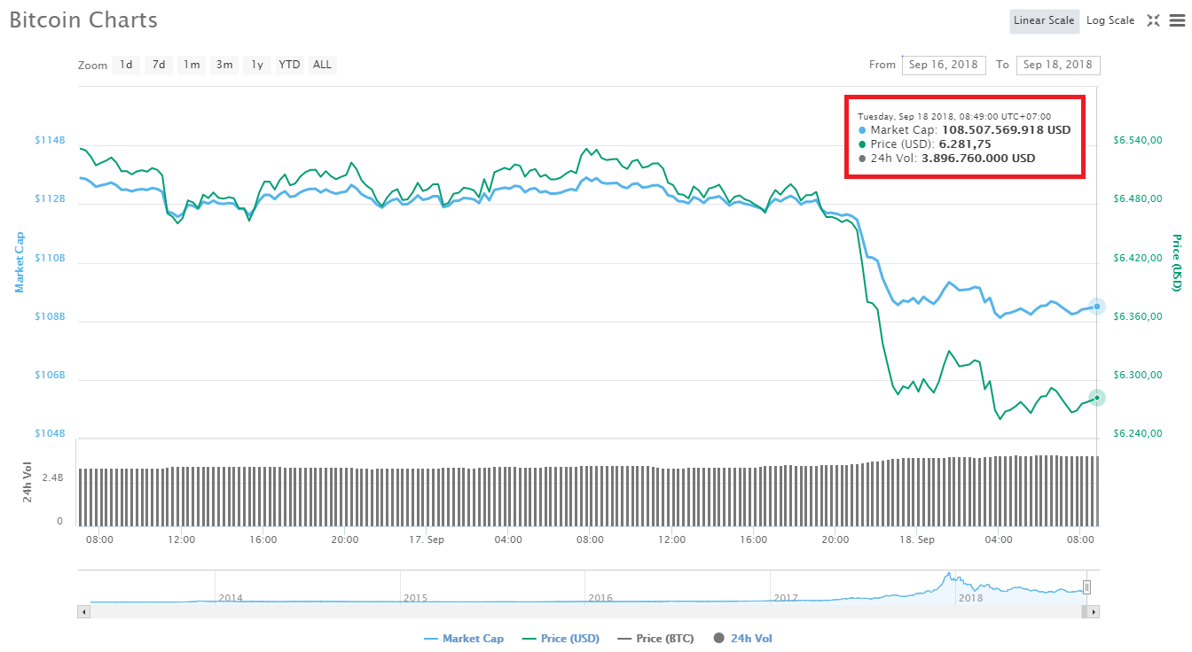Click the $6.240,00 price axis label

coord(1138,434)
